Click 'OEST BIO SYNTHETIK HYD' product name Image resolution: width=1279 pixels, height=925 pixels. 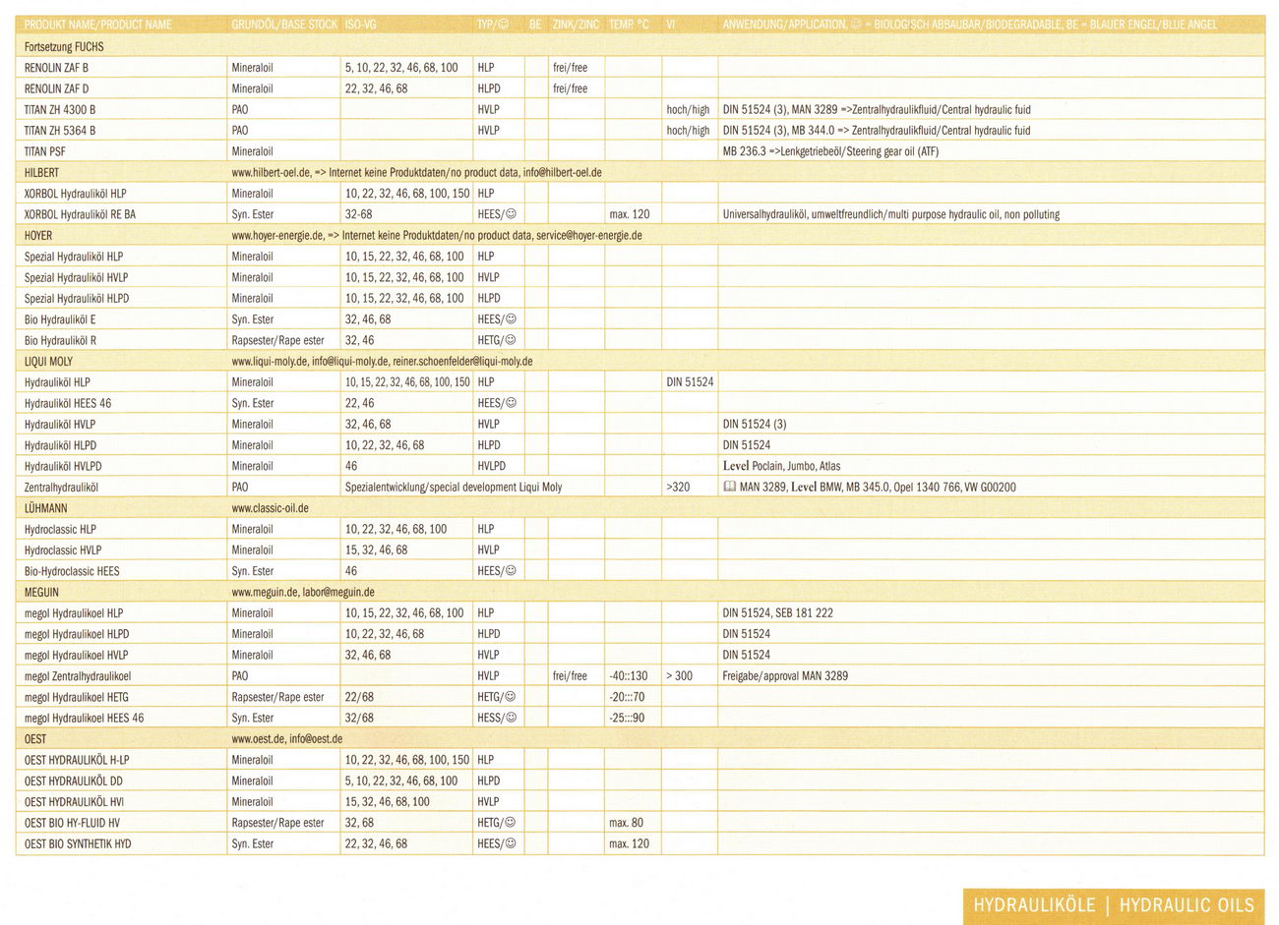tap(78, 844)
